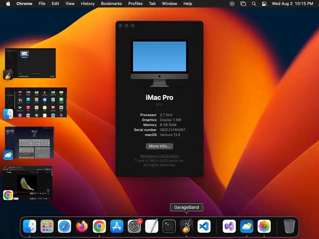Click the Display 3 MB graphics value
The width and height of the screenshot is (319, 239).
[x=170, y=120]
